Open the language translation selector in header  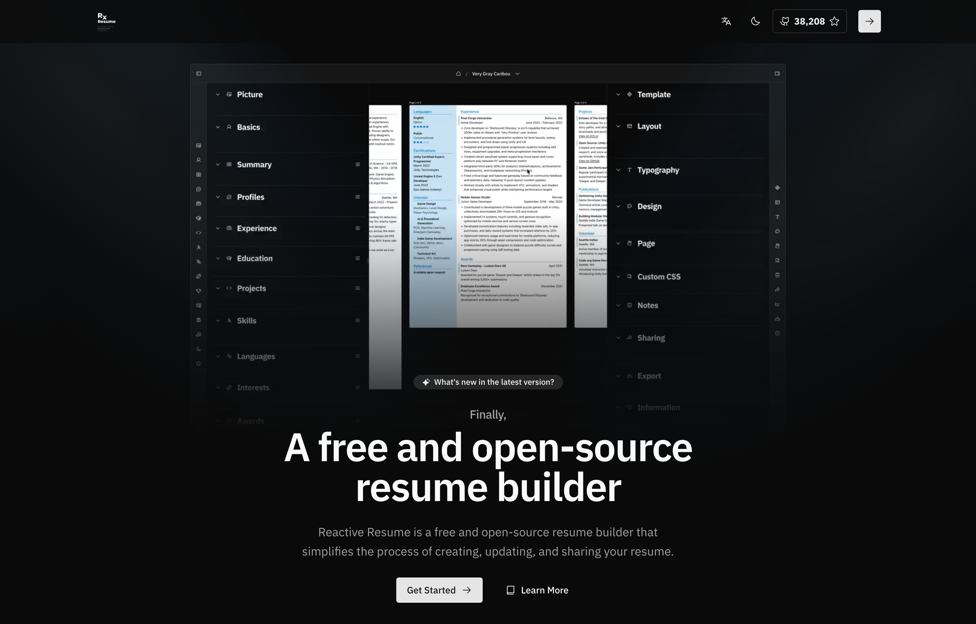click(726, 21)
